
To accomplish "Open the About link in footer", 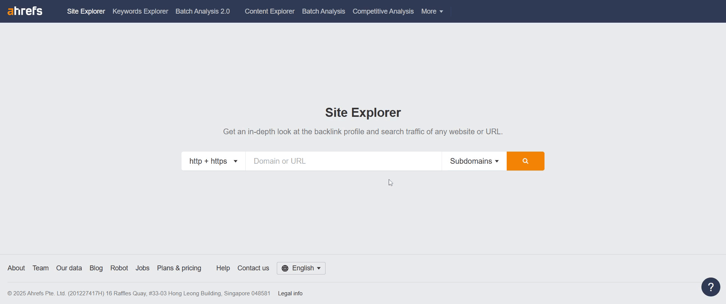I will (x=16, y=268).
